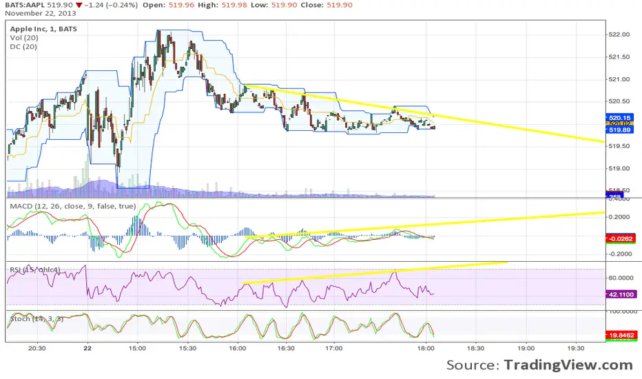Click the 521.00 price axis label
642x379 pixels.
pos(619,79)
